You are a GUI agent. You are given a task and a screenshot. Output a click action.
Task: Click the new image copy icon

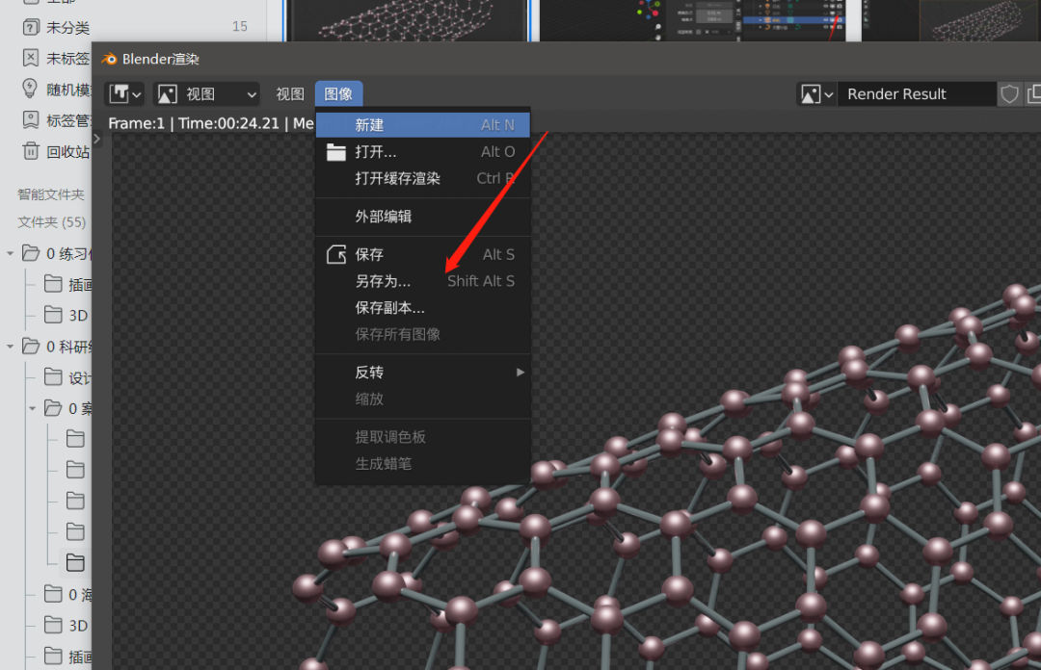click(x=1032, y=94)
